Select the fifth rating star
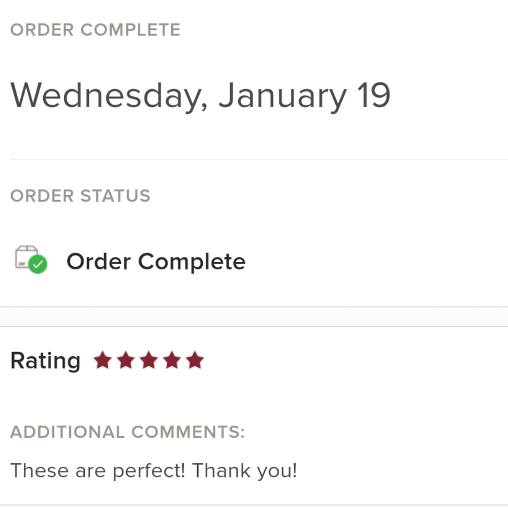508x507 pixels. coord(195,360)
